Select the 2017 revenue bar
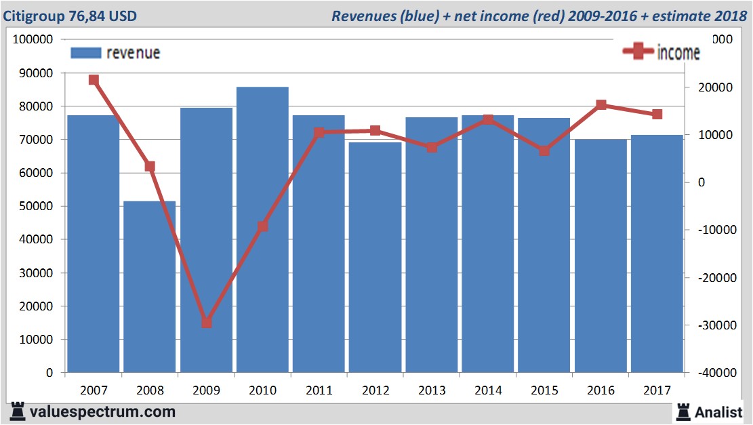 tap(657, 254)
